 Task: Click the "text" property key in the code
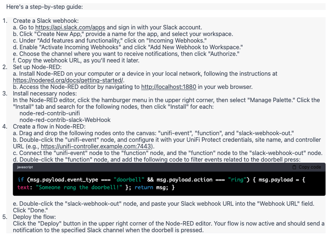pos(24,187)
